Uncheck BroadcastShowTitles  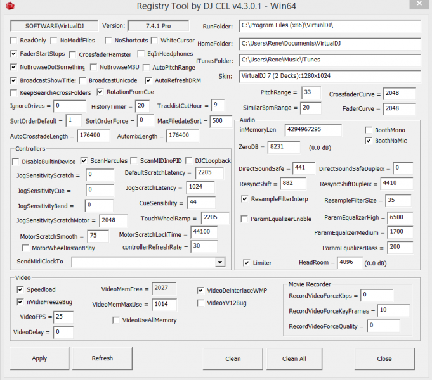(x=13, y=80)
